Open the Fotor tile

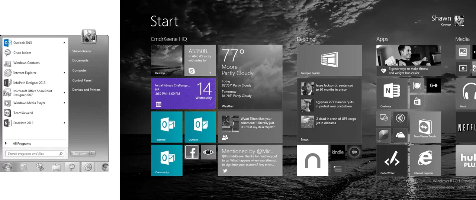pos(384,135)
